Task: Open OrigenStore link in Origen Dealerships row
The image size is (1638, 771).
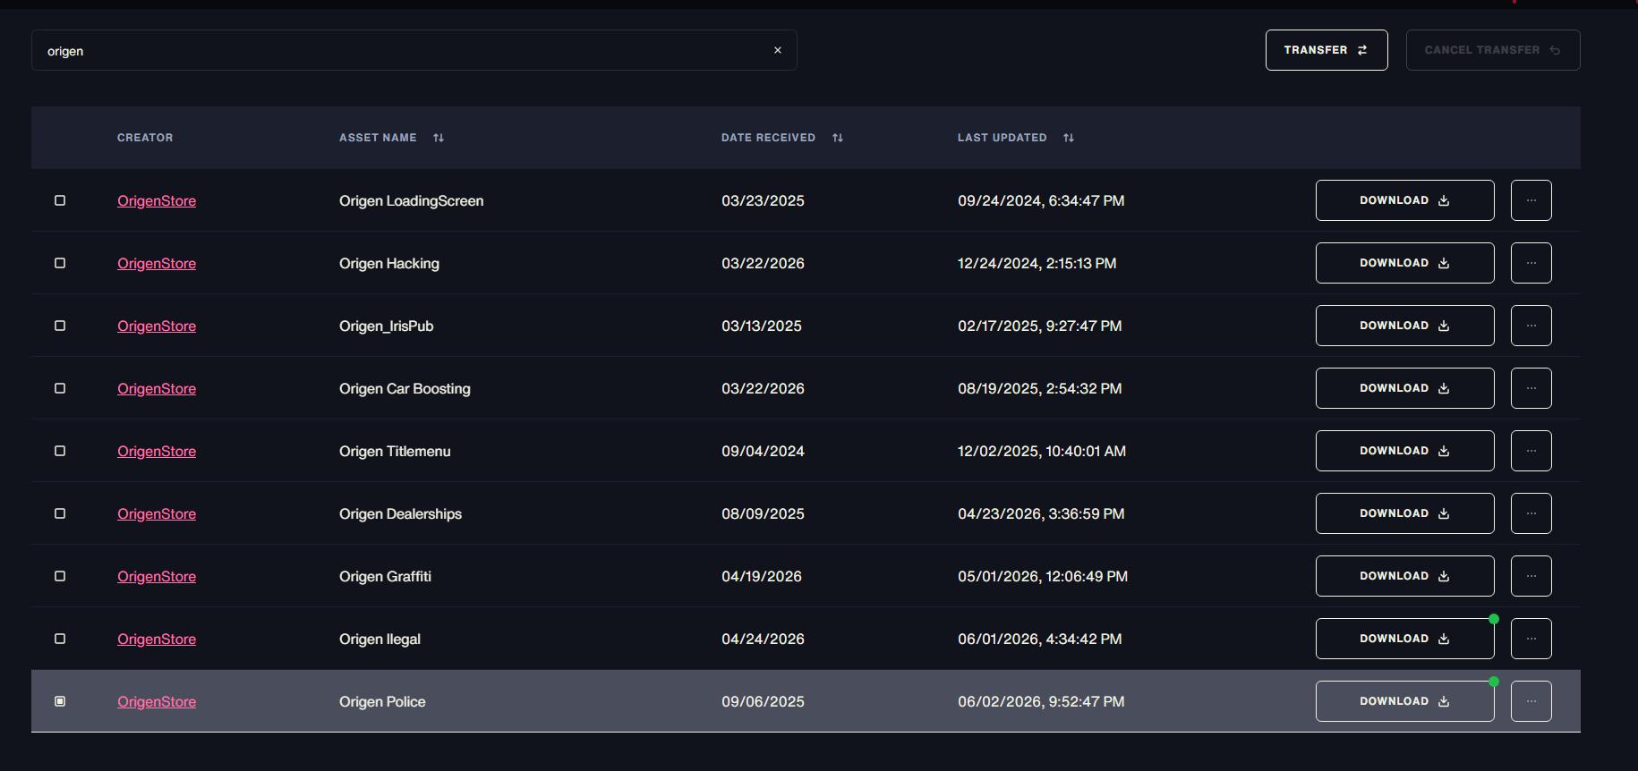Action: tap(157, 514)
